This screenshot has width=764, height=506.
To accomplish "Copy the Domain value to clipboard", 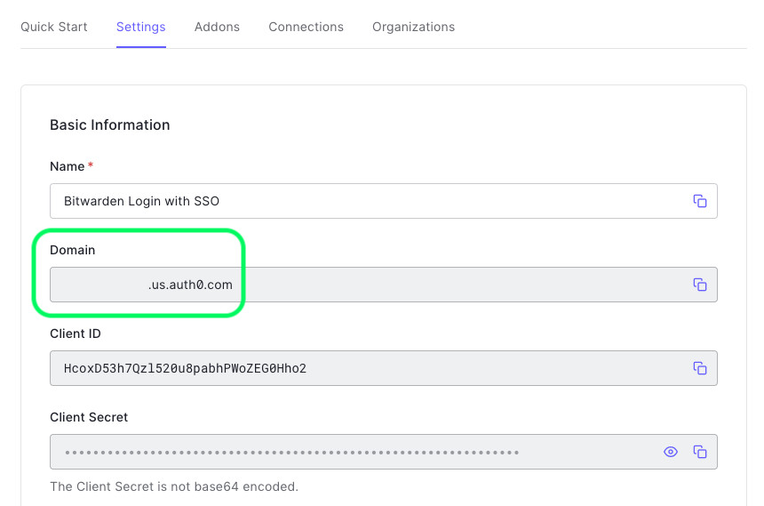I will coord(700,285).
